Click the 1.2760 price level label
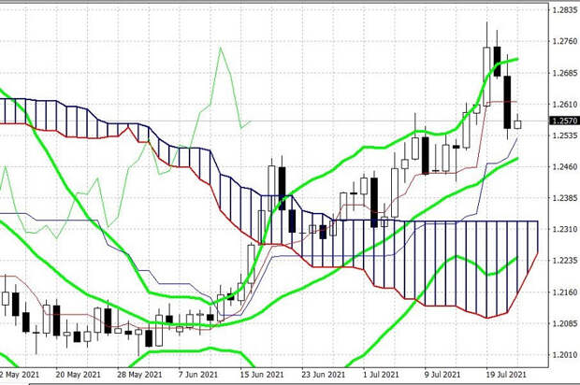Viewport: 580px width, 385px height. tap(564, 41)
